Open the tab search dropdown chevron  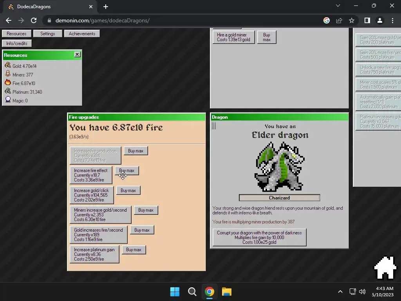(x=338, y=5)
